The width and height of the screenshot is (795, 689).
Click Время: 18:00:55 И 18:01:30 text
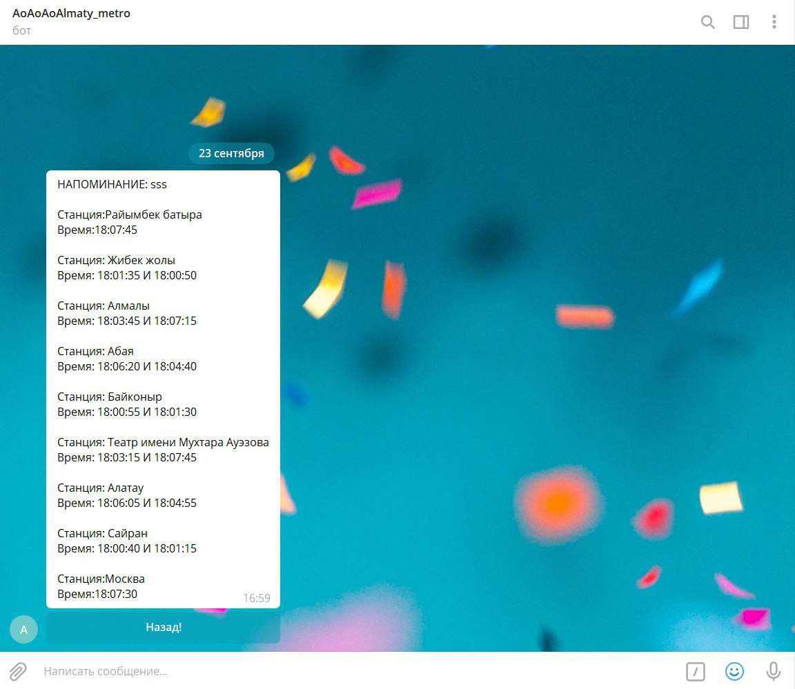(127, 412)
